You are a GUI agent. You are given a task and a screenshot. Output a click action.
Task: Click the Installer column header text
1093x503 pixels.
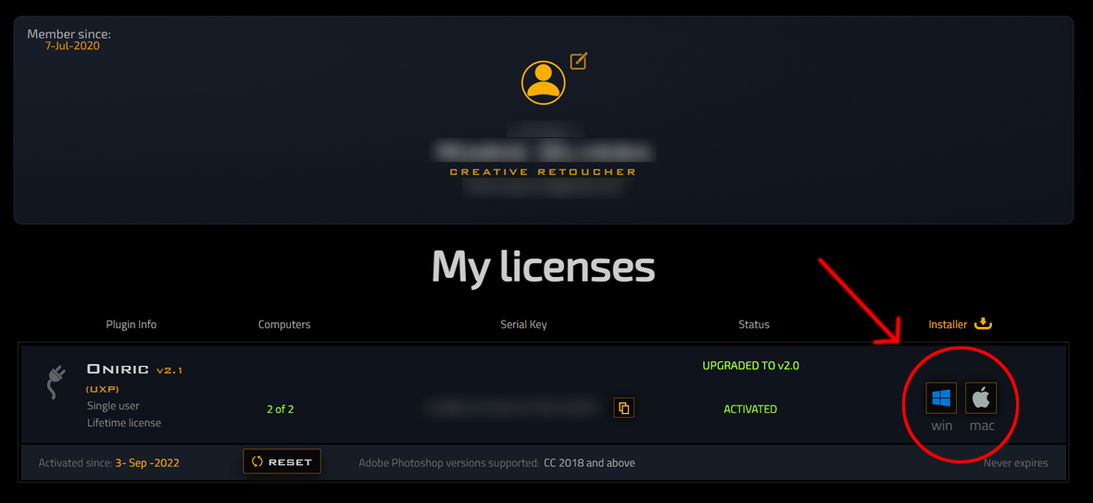948,324
